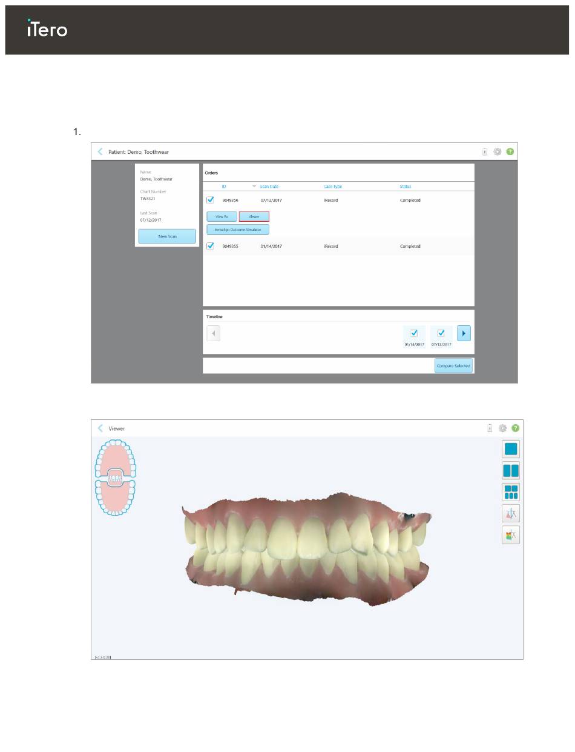
Task: Toggle the color model view icon
Action: pos(511,535)
